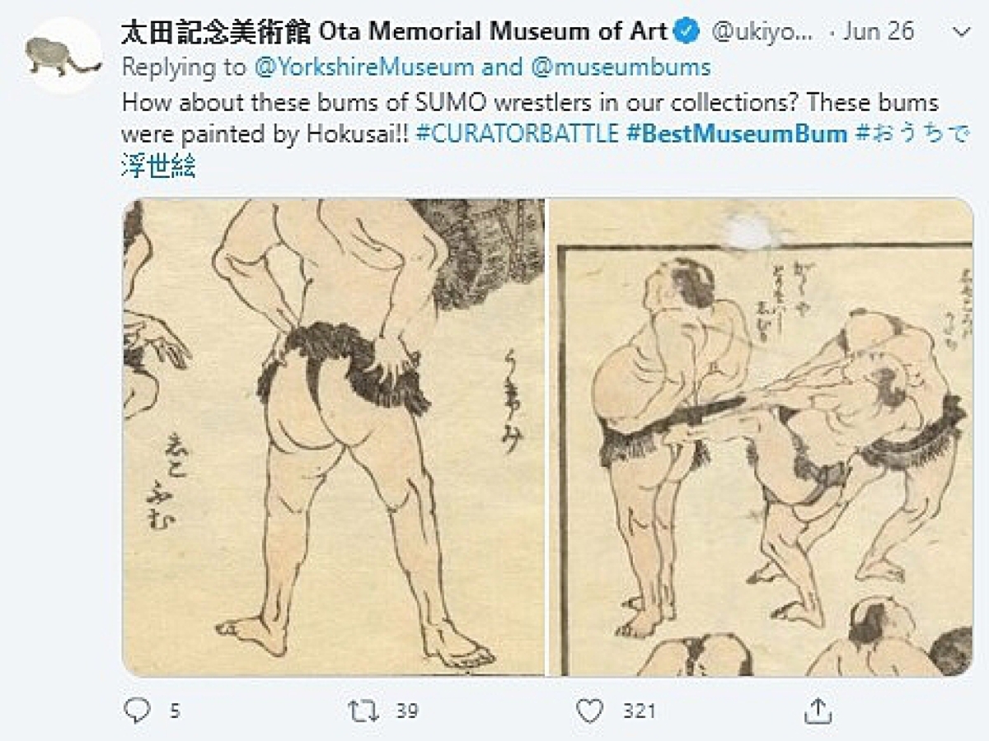Follow the #BestMuseumBum hashtag
989x741 pixels.
click(737, 133)
